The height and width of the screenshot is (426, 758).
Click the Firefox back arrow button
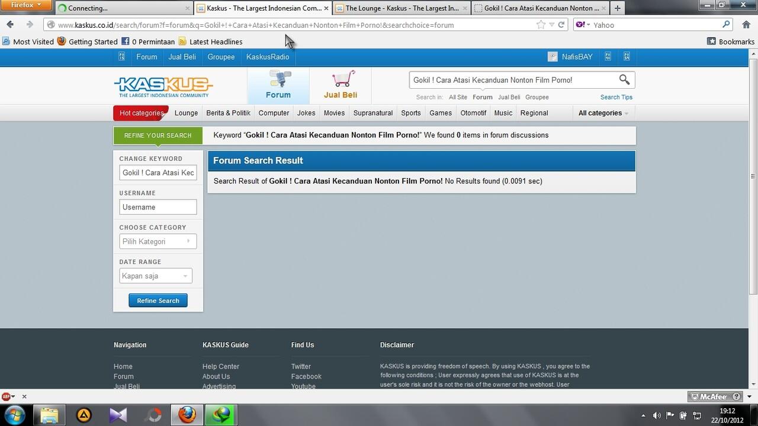[x=10, y=25]
